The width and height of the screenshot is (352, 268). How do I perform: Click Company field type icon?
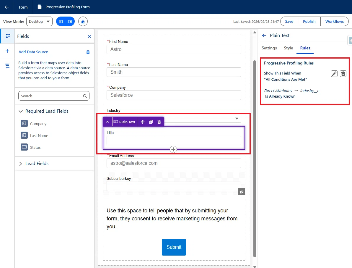[x=24, y=123]
